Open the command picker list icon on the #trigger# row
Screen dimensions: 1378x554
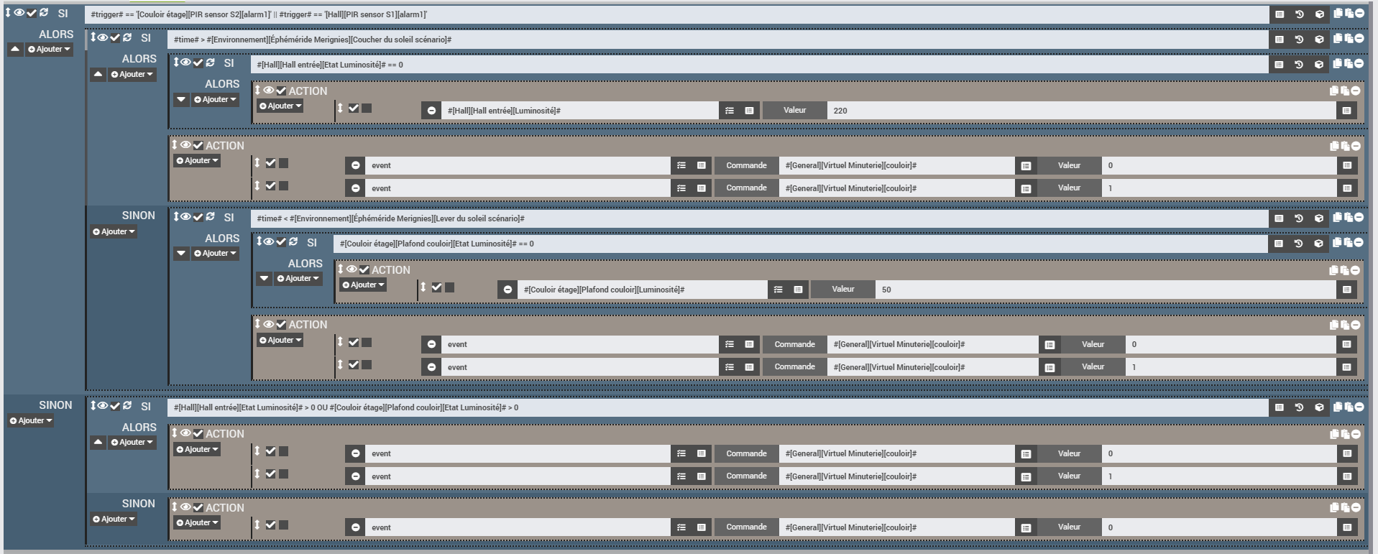pyautogui.click(x=1280, y=14)
